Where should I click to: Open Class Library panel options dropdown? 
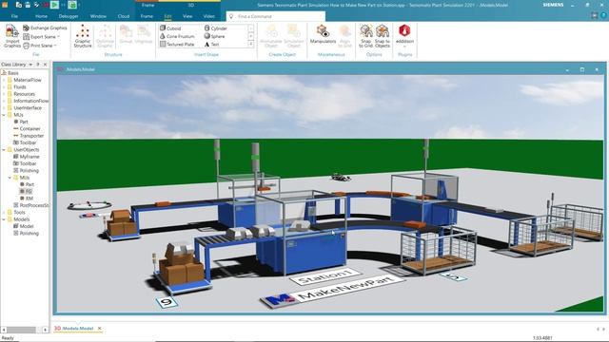[x=30, y=65]
